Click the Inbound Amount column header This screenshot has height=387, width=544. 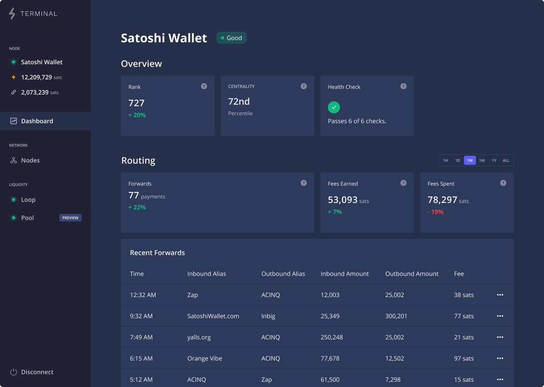click(345, 274)
